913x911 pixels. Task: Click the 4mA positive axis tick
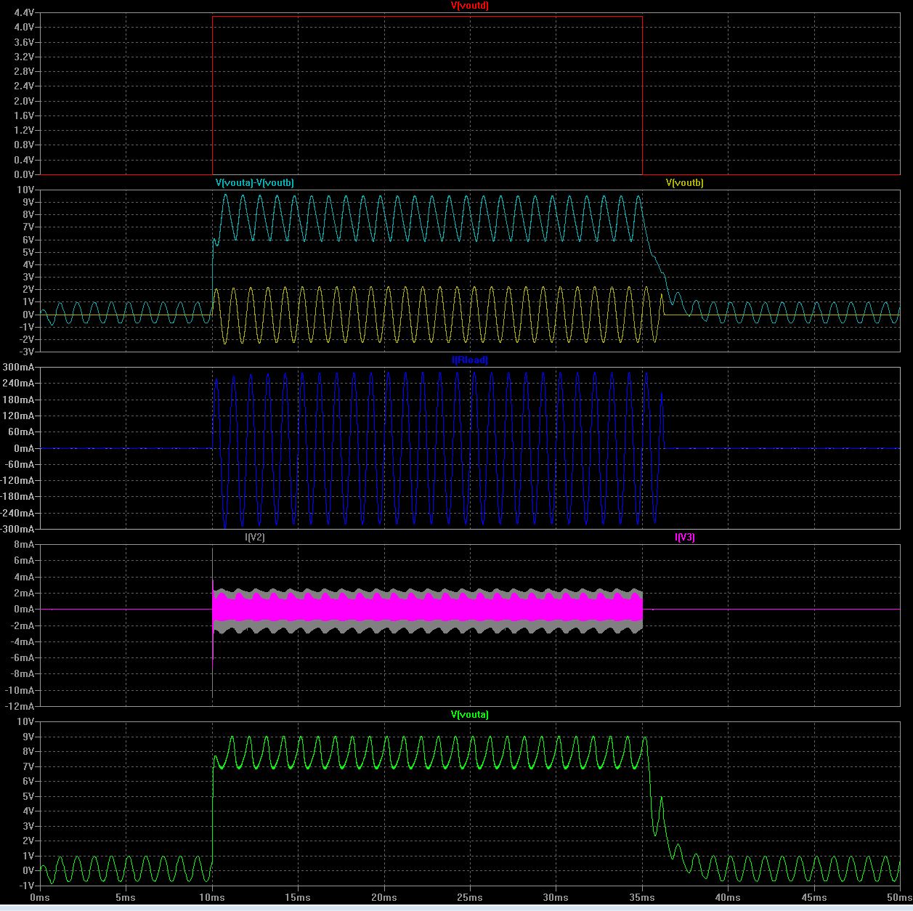click(x=25, y=578)
